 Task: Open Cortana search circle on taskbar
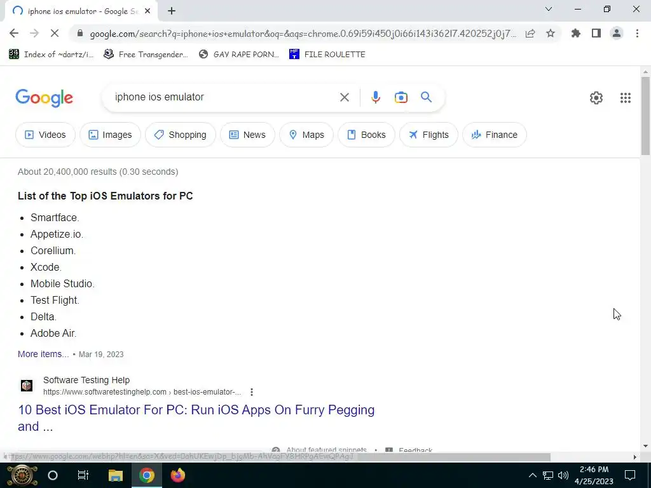pos(53,475)
